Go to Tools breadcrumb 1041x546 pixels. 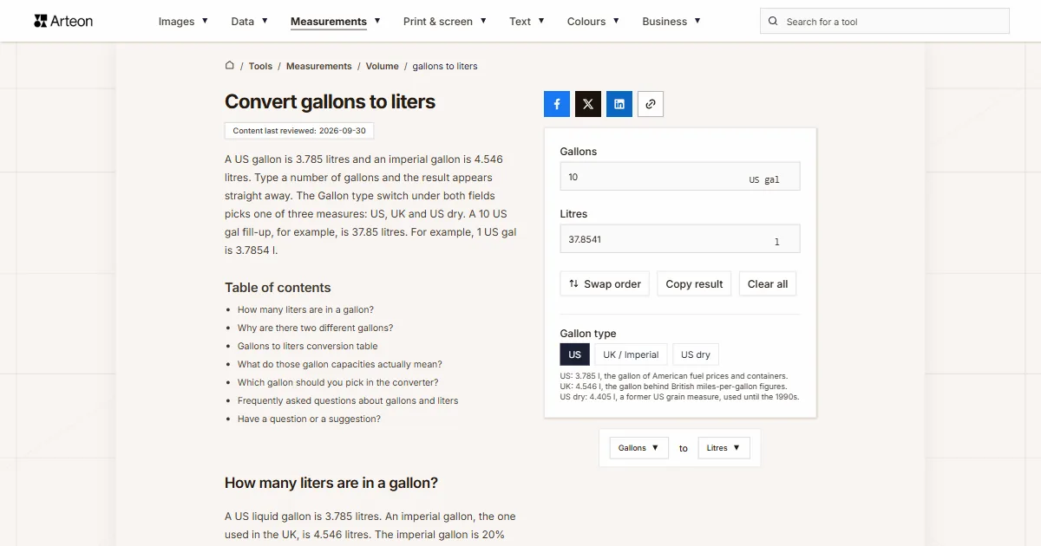click(x=260, y=66)
